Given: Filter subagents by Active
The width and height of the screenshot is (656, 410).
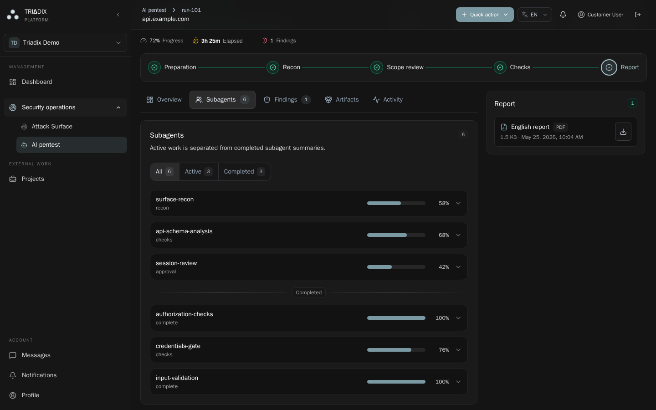Looking at the screenshot, I should [199, 172].
